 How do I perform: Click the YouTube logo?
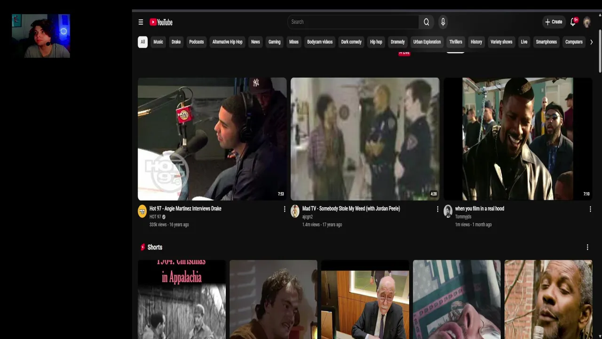click(161, 22)
